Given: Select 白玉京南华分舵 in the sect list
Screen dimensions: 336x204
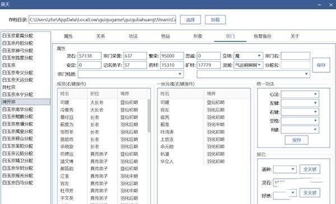Looking at the screenshot, I should click(25, 109).
